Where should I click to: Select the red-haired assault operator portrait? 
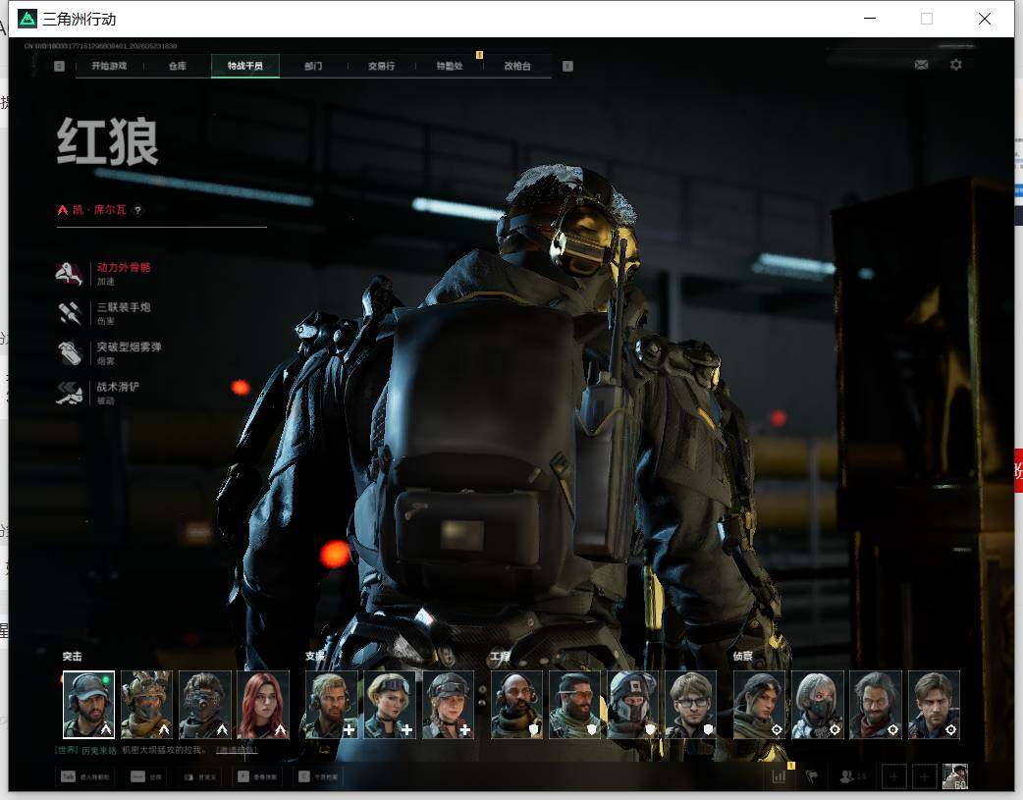click(x=263, y=705)
